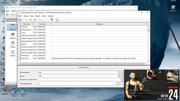Open the Окно menu
The image size is (180, 101).
(44, 16)
